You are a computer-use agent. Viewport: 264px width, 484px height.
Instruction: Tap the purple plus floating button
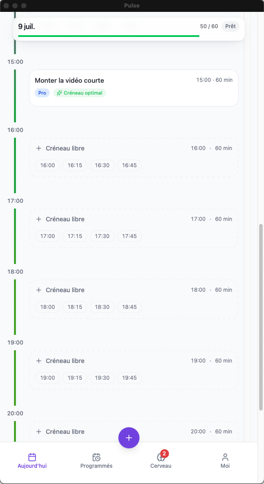point(129,438)
